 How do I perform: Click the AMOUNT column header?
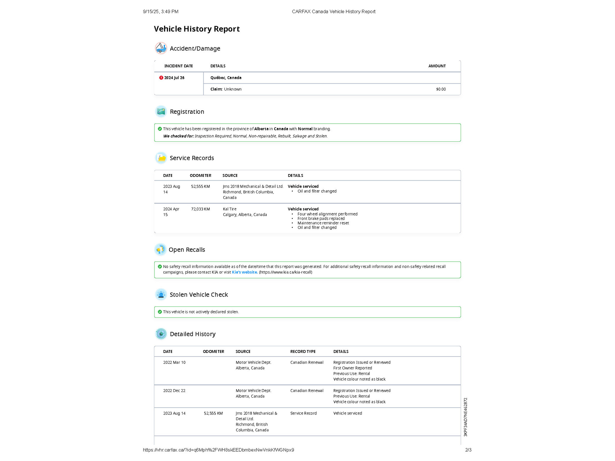[437, 66]
